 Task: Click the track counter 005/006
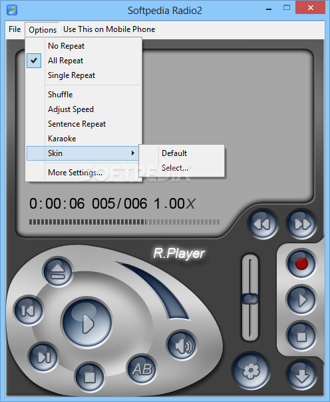[120, 203]
